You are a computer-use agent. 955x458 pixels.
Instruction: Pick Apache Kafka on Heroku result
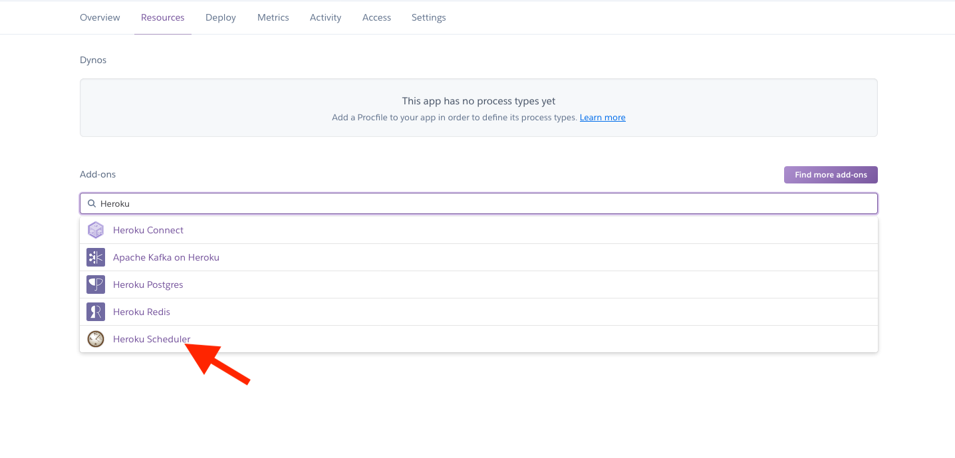coord(479,257)
